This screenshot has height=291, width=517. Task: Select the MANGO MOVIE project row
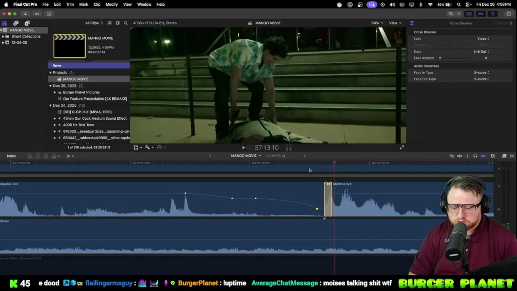click(89, 79)
